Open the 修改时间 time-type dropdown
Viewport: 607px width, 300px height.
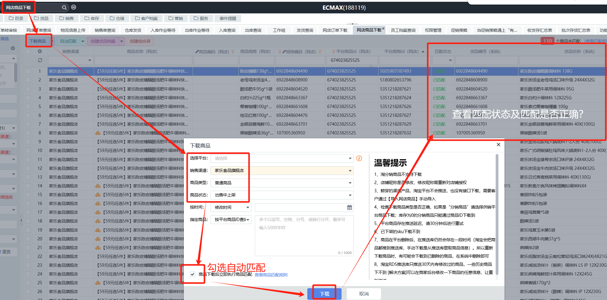231,207
